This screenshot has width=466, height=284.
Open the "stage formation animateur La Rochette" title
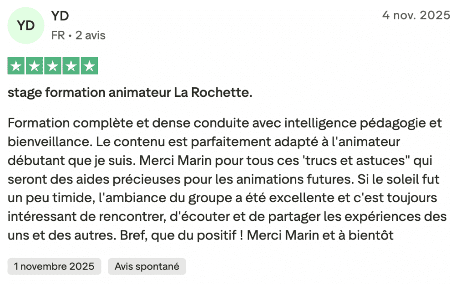130,93
